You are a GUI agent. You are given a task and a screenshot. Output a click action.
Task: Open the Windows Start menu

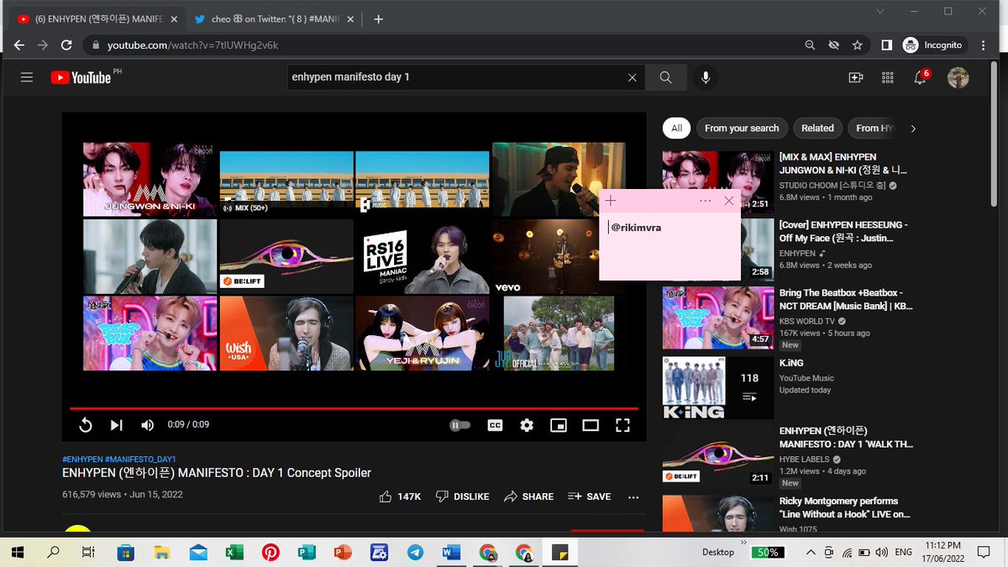point(18,552)
